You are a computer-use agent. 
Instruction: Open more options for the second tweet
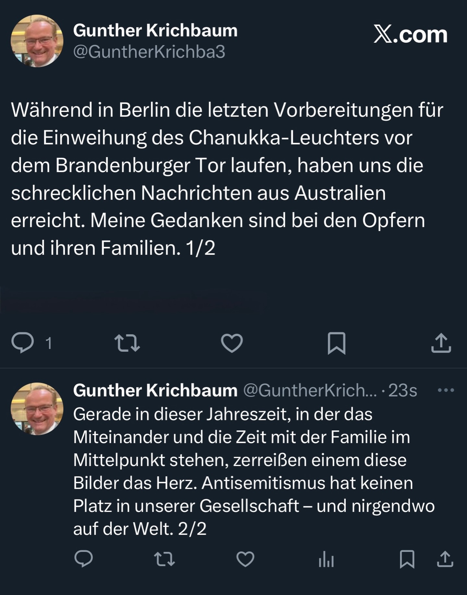pos(446,390)
